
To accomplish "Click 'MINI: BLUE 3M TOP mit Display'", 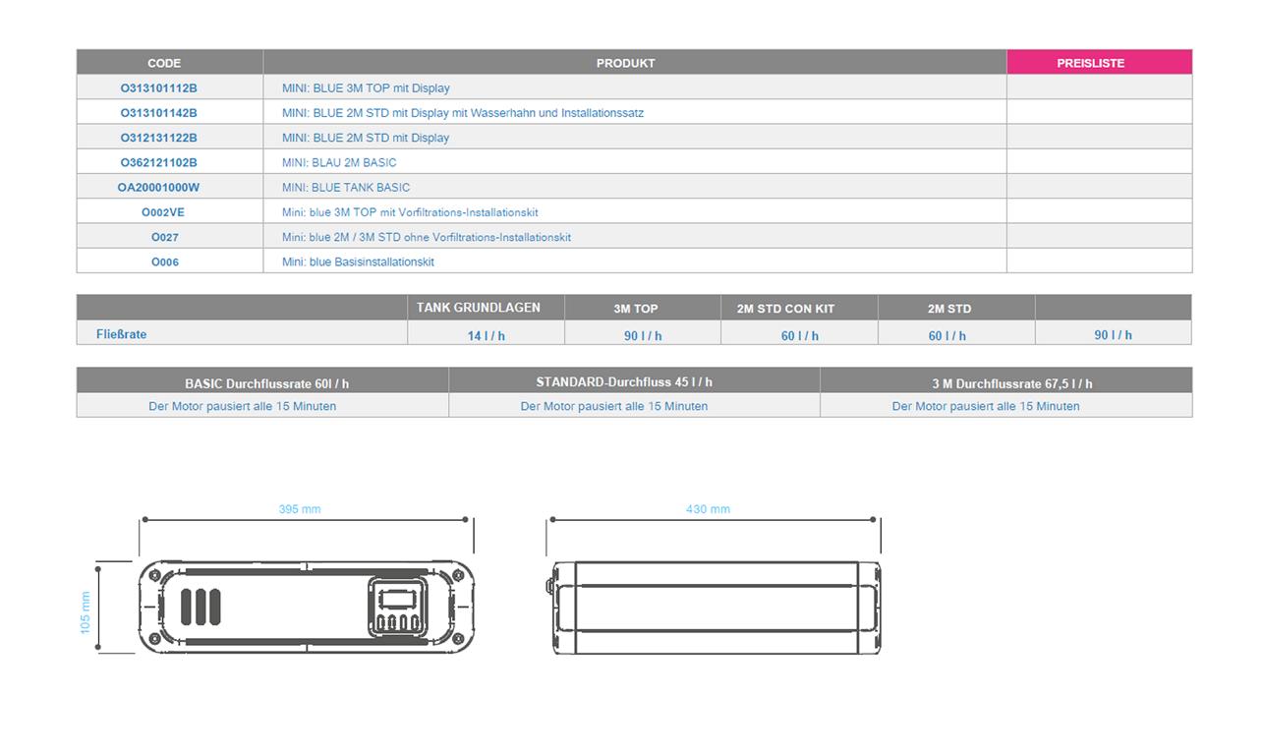I will 366,88.
